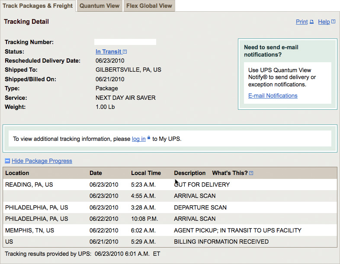Click the Memphis AGENT PICKUP row
Image resolution: width=340 pixels, height=264 pixels.
point(170,230)
